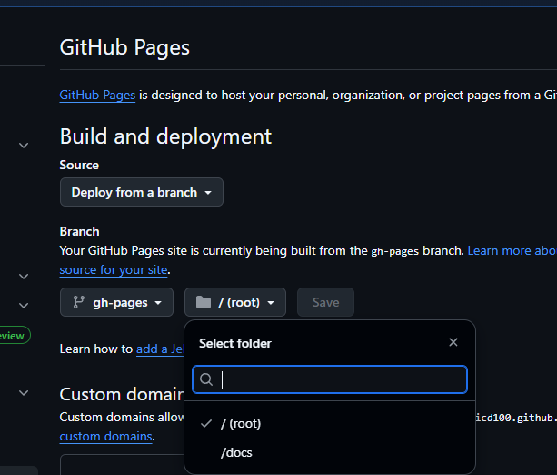Click the GitHub Pages page title

point(124,47)
